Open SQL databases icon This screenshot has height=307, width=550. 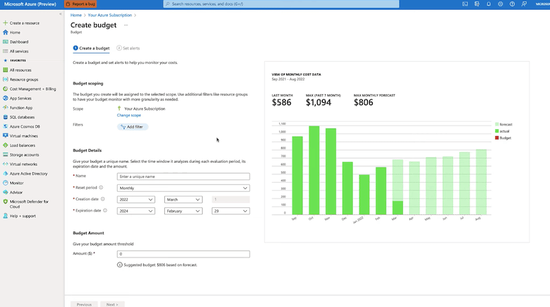[x=5, y=117]
